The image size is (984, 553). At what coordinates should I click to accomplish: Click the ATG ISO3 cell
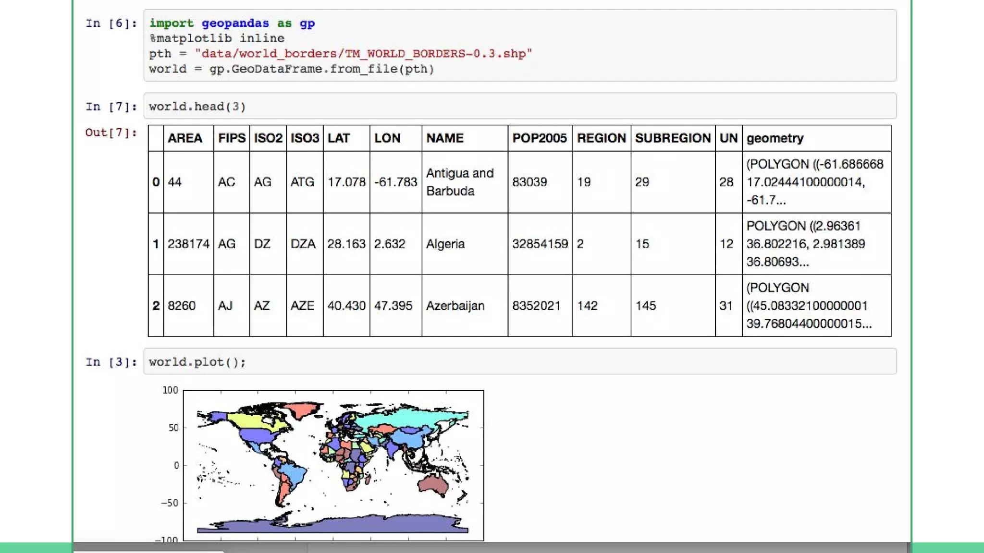305,182
